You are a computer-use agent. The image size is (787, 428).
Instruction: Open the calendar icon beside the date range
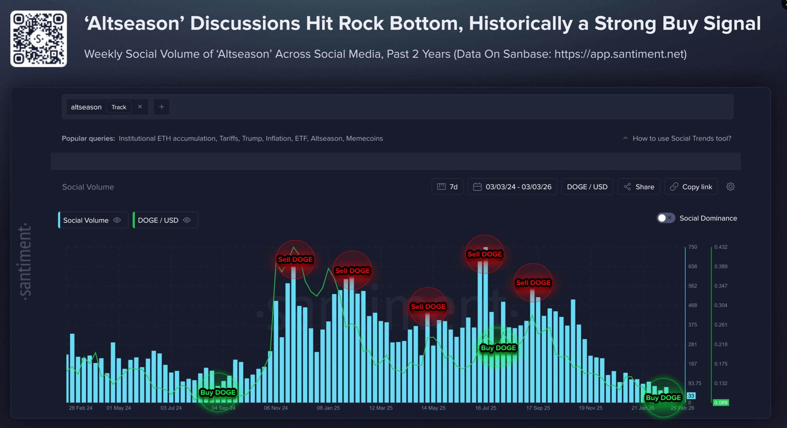click(x=478, y=187)
